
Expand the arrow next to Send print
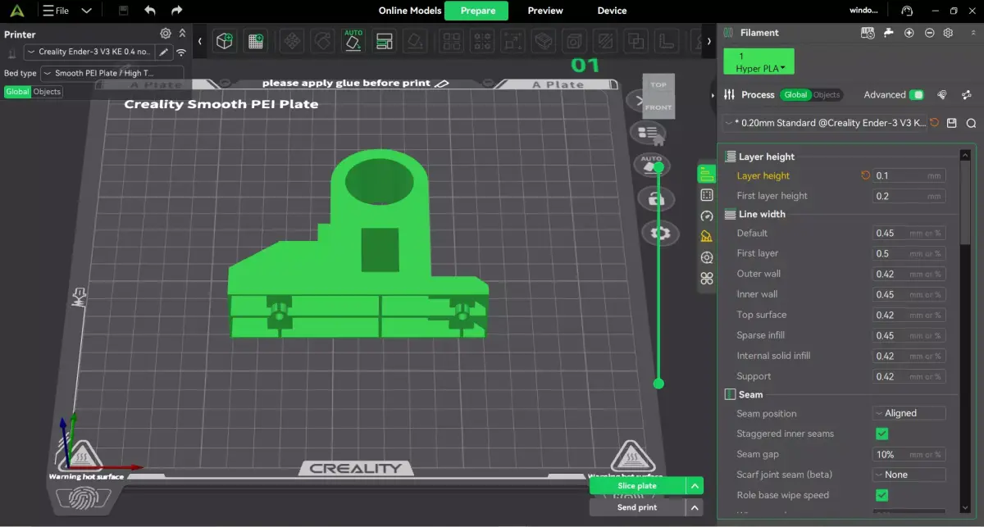pyautogui.click(x=695, y=507)
